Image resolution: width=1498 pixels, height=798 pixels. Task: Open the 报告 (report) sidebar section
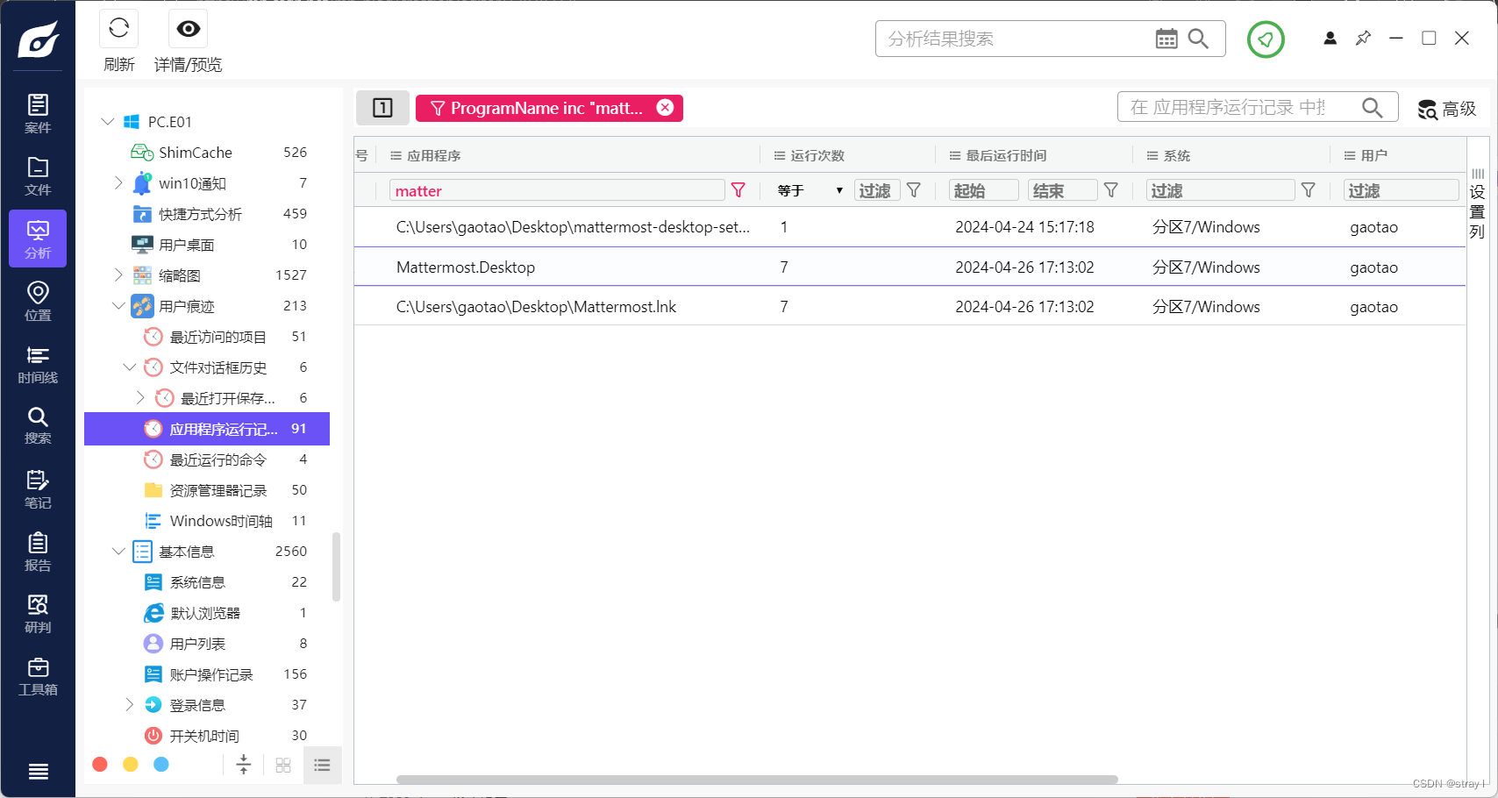click(38, 552)
